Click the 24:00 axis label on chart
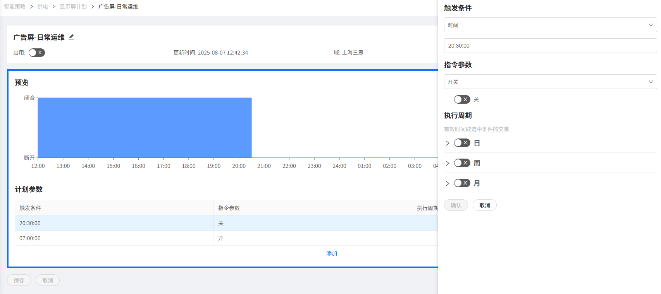The image size is (661, 294). 339,166
